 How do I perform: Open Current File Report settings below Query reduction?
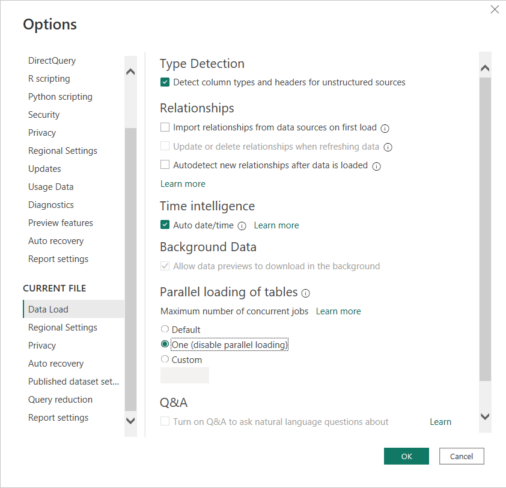pos(58,418)
